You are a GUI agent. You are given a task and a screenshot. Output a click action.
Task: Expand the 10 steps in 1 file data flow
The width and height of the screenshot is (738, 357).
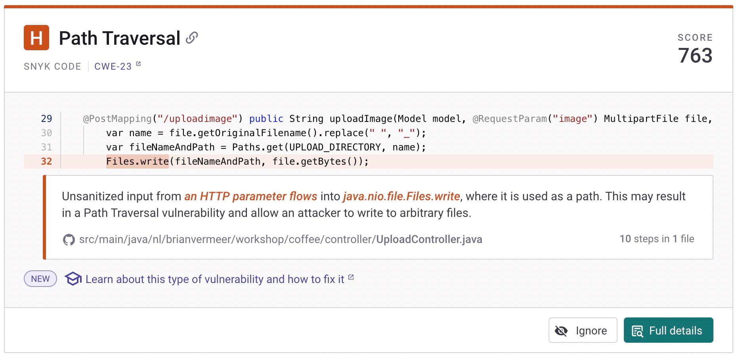point(657,239)
